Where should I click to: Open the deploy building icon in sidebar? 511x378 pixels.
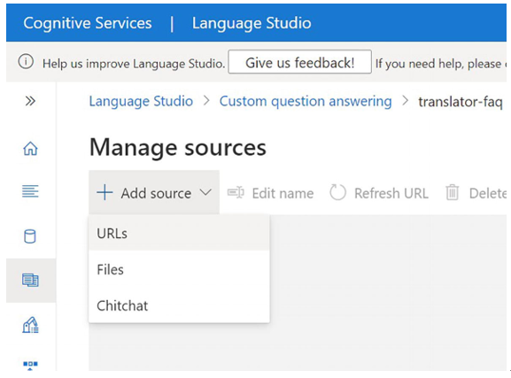[30, 325]
